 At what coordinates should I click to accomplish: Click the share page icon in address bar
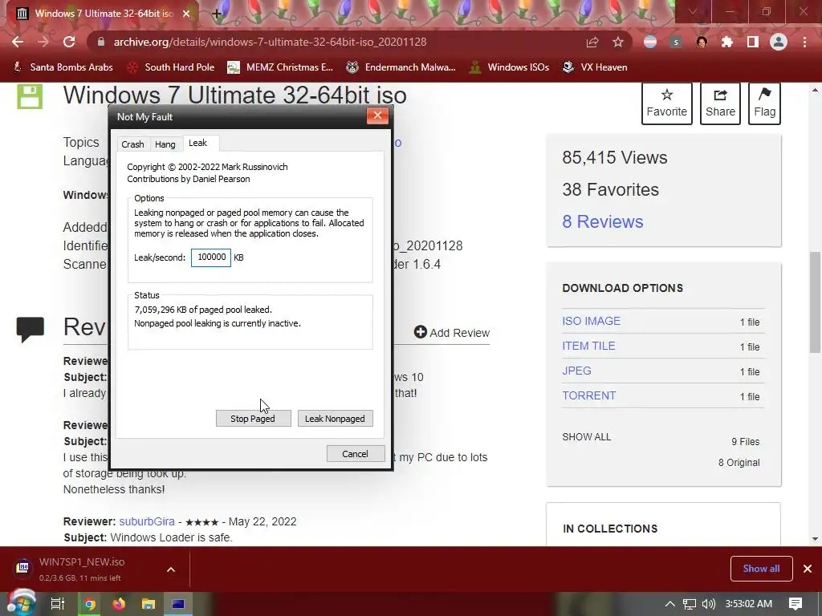592,42
